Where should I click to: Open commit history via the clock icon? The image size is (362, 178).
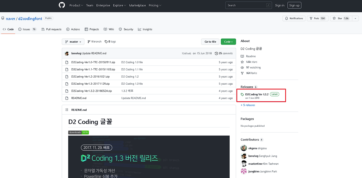pos(216,53)
